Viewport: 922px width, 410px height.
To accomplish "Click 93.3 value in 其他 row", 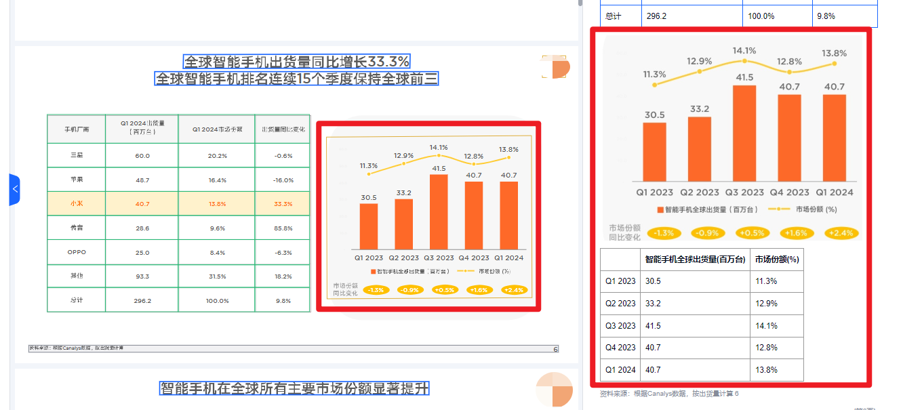I will click(x=142, y=276).
